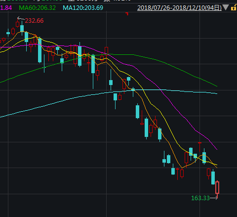Viewport: 237px width, 217px height.
Task: Click the 2018/07/26-2018/12/10 date range link
Action: [179, 8]
